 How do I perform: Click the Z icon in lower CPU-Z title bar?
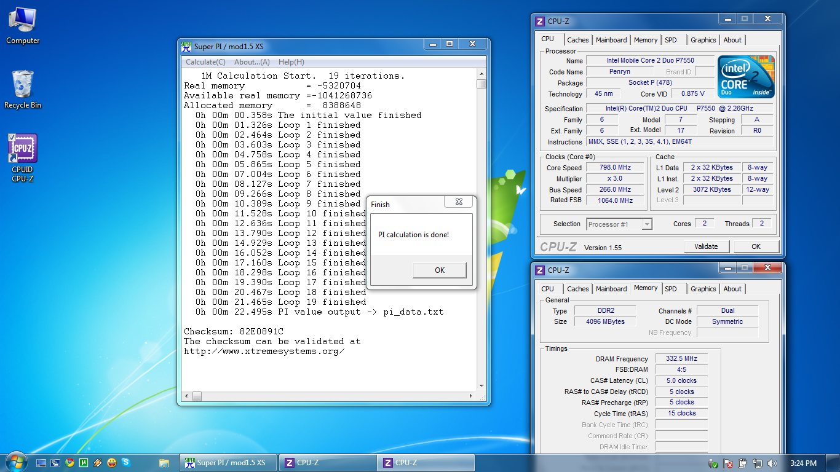pos(540,270)
